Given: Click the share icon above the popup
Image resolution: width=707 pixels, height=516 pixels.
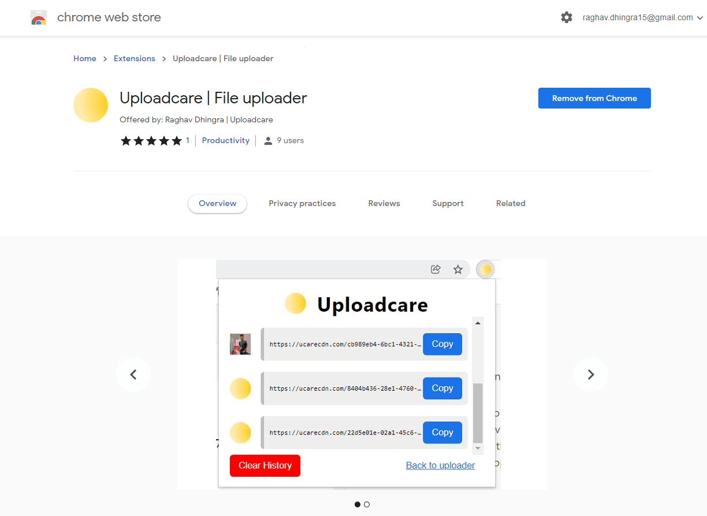Looking at the screenshot, I should [436, 269].
